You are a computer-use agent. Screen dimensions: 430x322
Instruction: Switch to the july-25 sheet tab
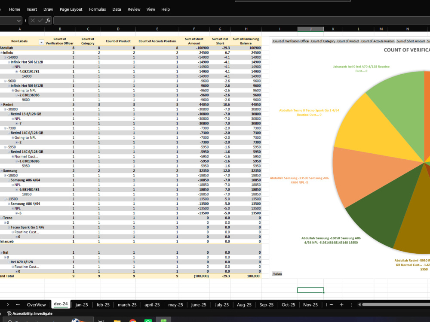point(221,304)
